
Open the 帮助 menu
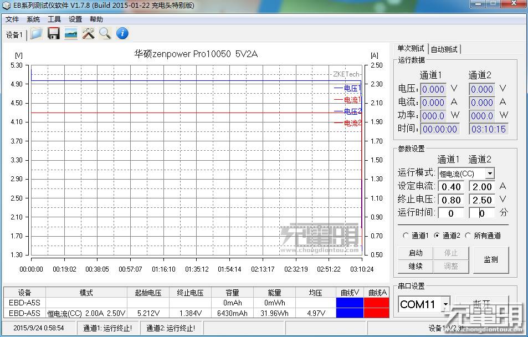pyautogui.click(x=96, y=19)
